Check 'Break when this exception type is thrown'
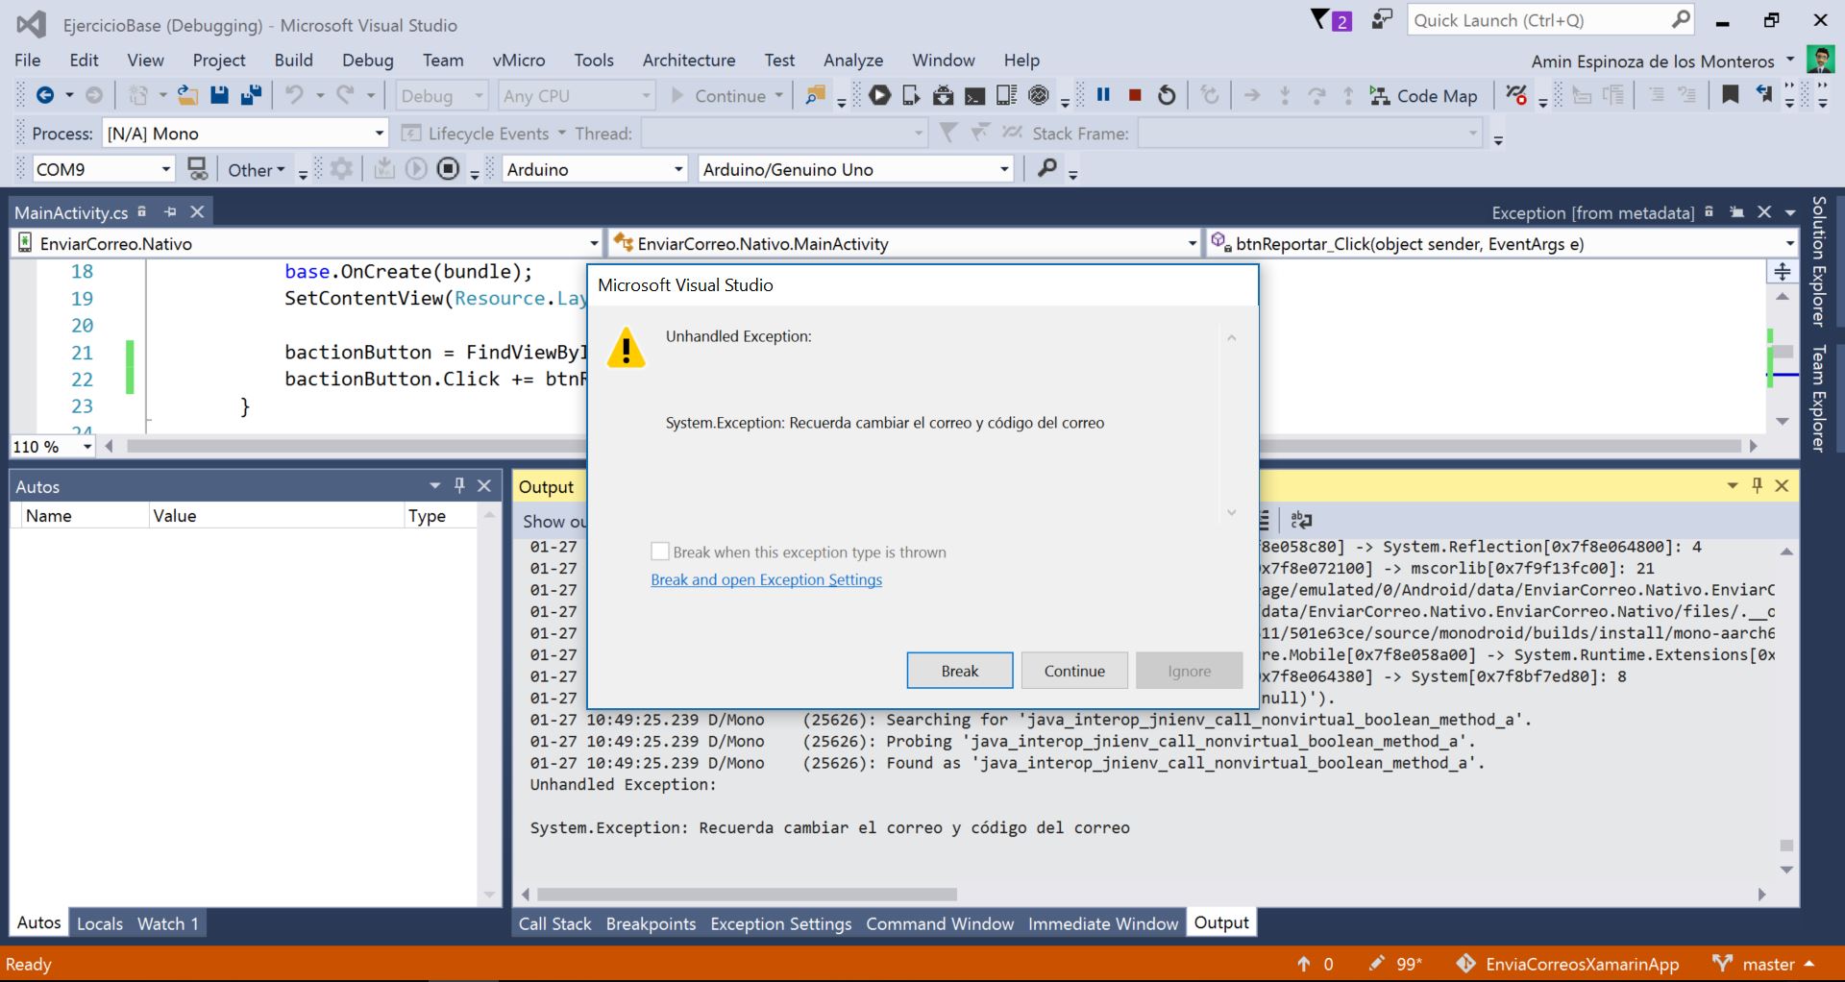The width and height of the screenshot is (1845, 982). (x=660, y=552)
